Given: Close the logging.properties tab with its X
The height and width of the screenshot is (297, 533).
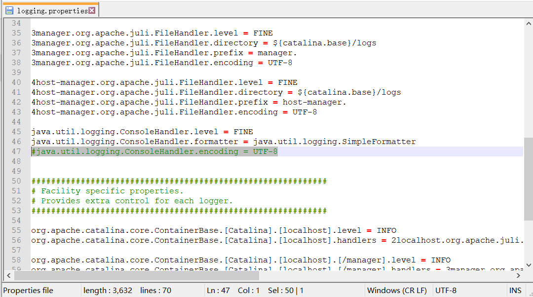Looking at the screenshot, I should [x=92, y=9].
